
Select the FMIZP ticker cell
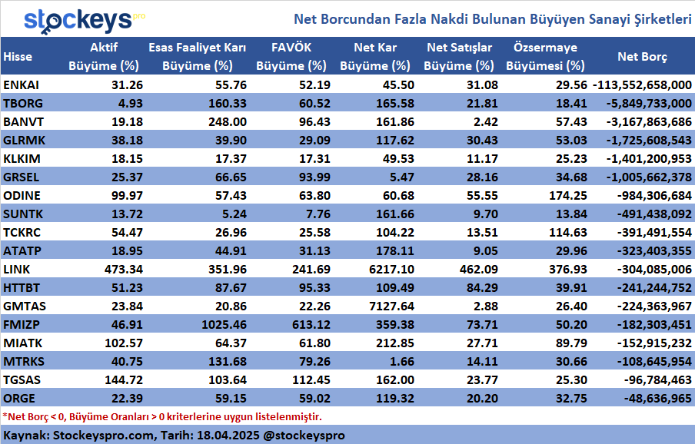(x=22, y=324)
